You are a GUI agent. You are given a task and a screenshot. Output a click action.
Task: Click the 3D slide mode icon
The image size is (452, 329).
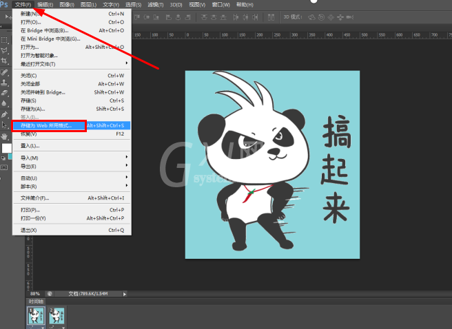[x=340, y=17]
